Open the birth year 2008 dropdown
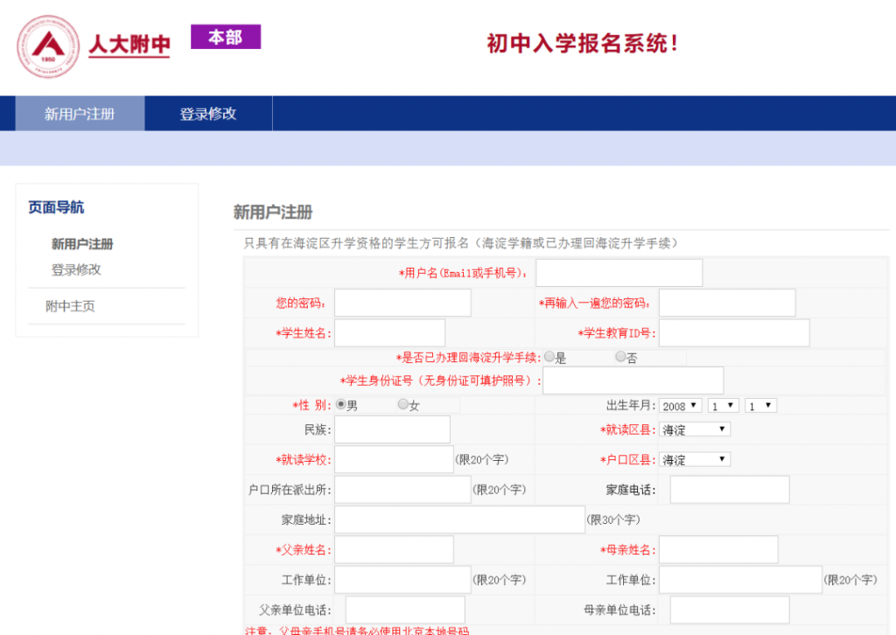This screenshot has height=635, width=896. [x=681, y=406]
